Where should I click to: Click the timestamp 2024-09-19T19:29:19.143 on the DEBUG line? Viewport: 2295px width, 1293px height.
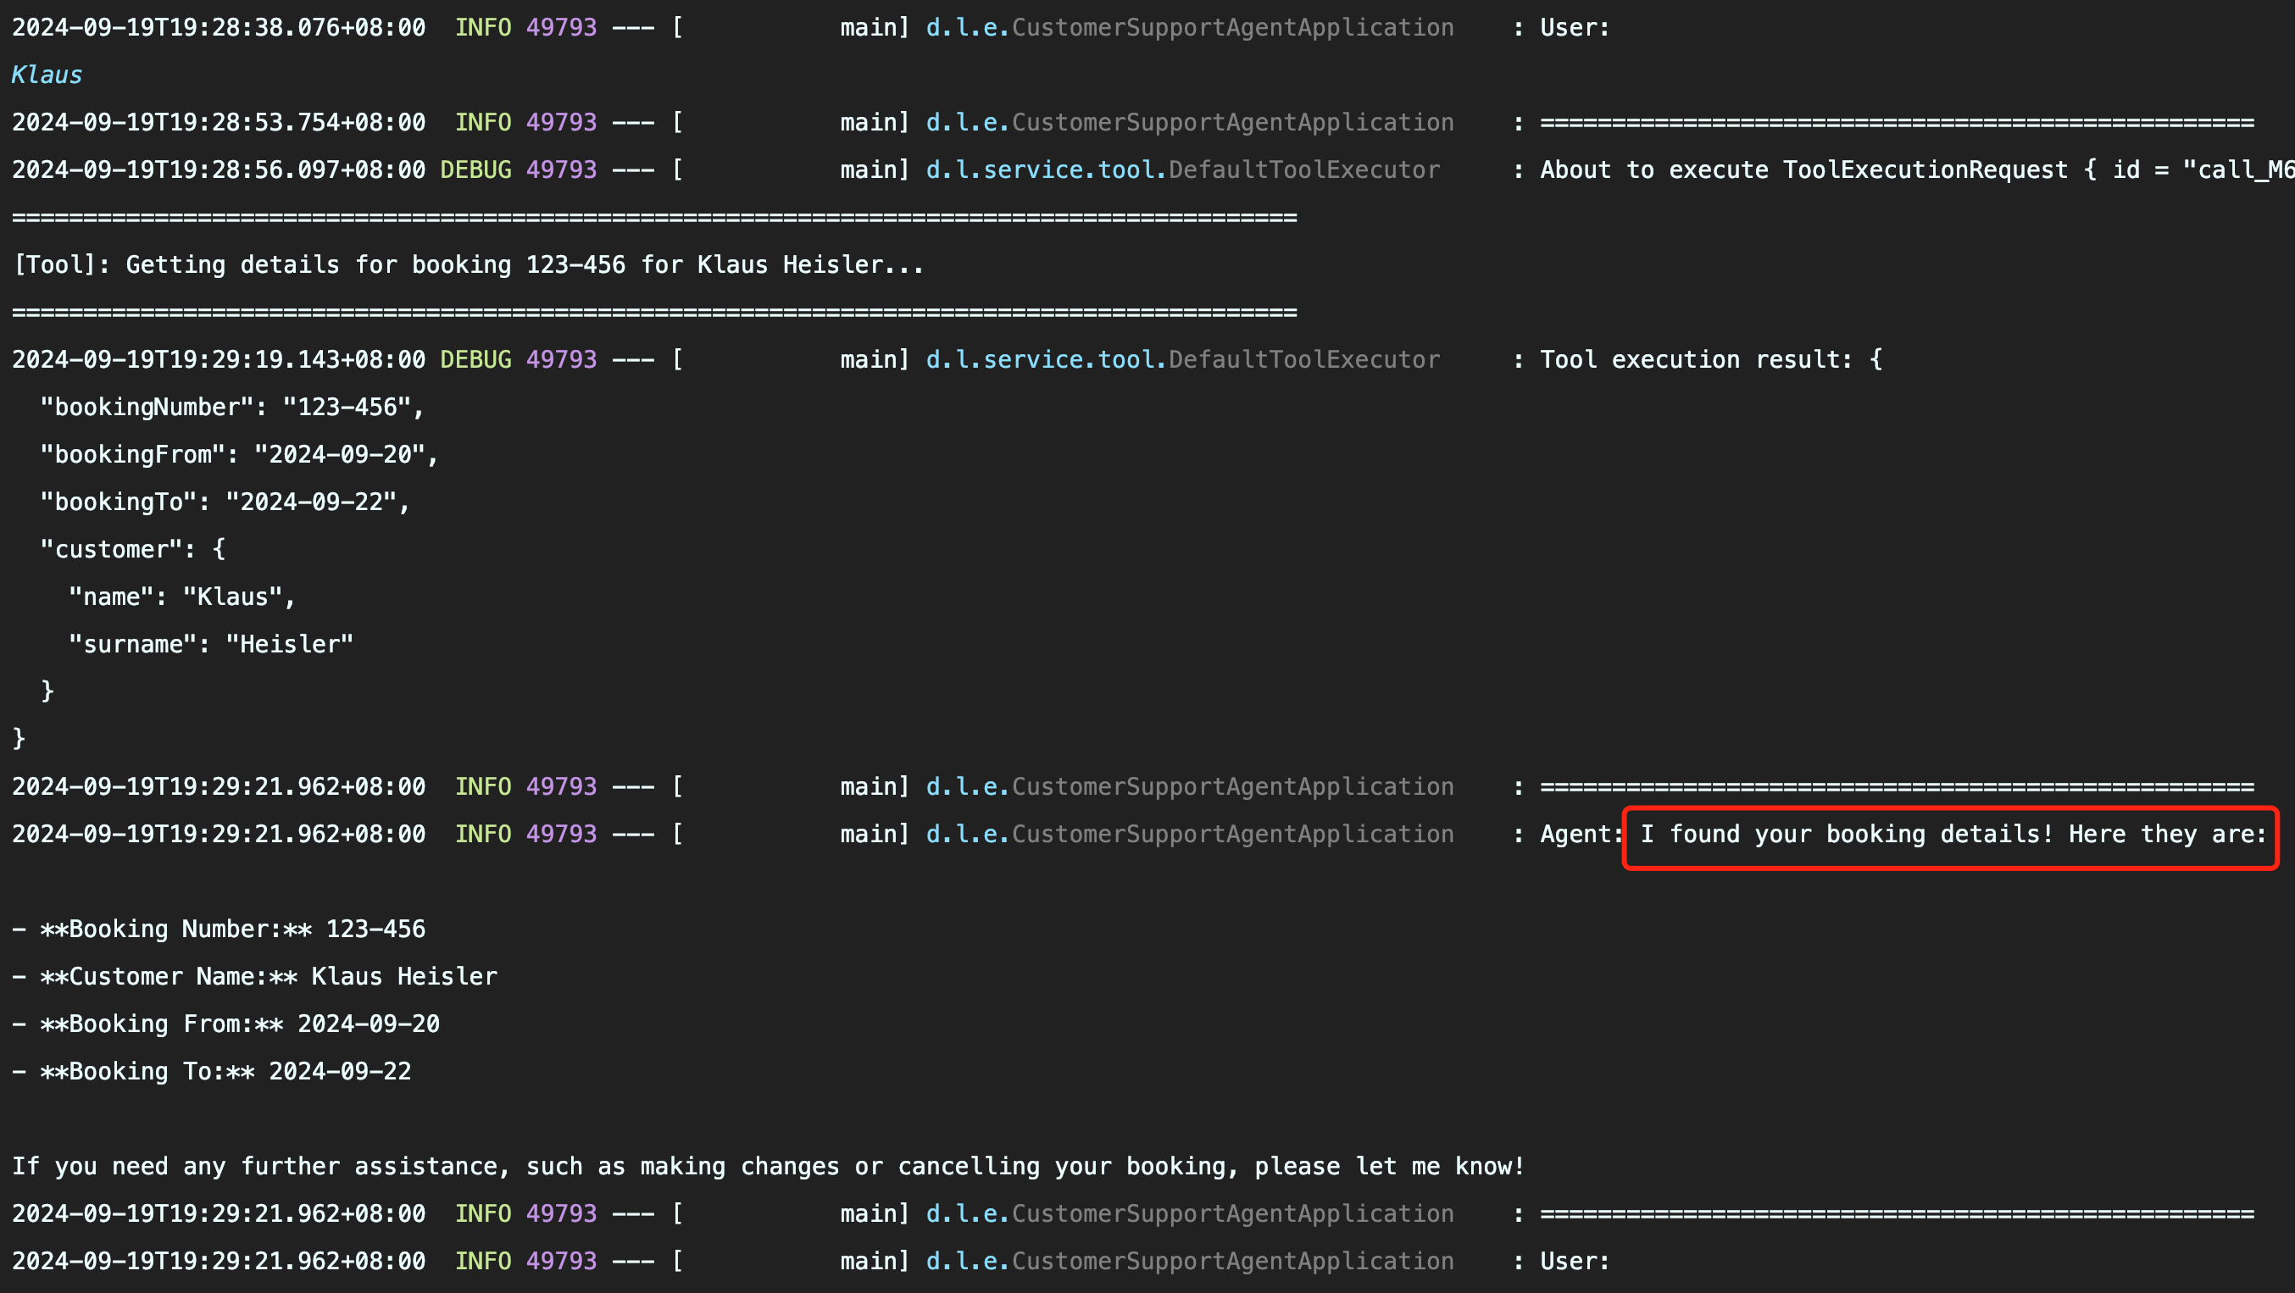point(219,360)
